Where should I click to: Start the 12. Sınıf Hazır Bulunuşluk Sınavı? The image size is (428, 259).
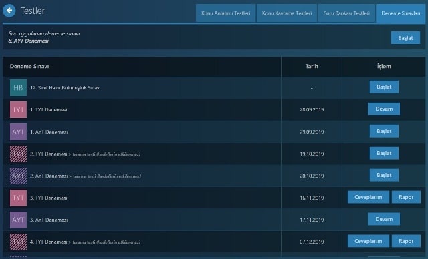pos(384,87)
